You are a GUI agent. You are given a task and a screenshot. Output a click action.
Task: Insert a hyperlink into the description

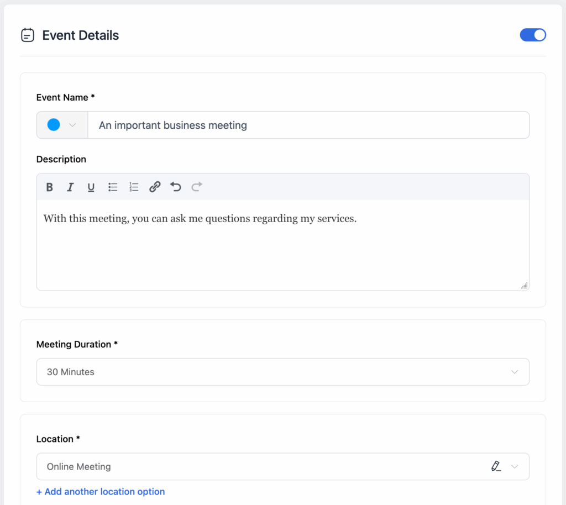155,187
